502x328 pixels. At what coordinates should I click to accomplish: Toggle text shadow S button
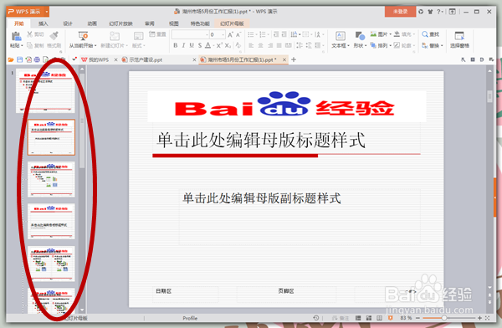tap(200, 45)
